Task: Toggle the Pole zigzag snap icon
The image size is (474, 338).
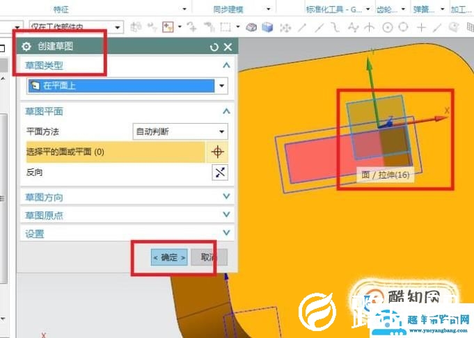Action: [353, 28]
